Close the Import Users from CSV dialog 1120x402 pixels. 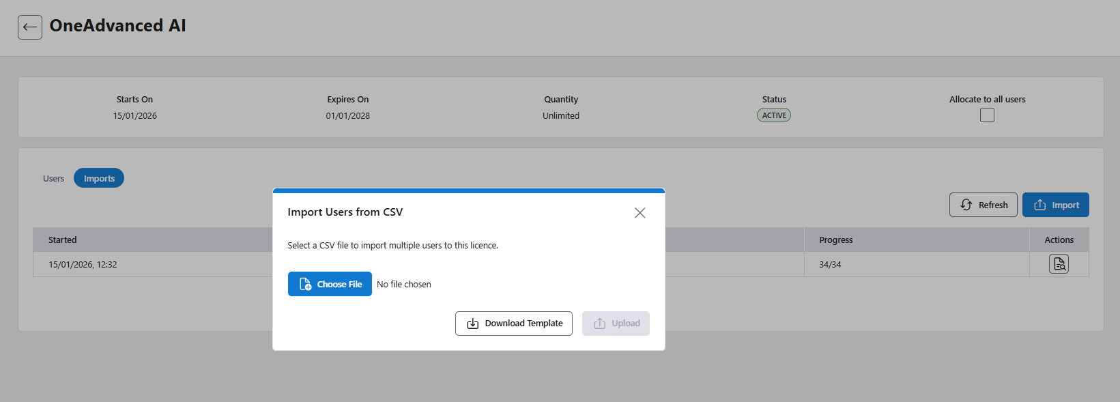[x=640, y=213]
